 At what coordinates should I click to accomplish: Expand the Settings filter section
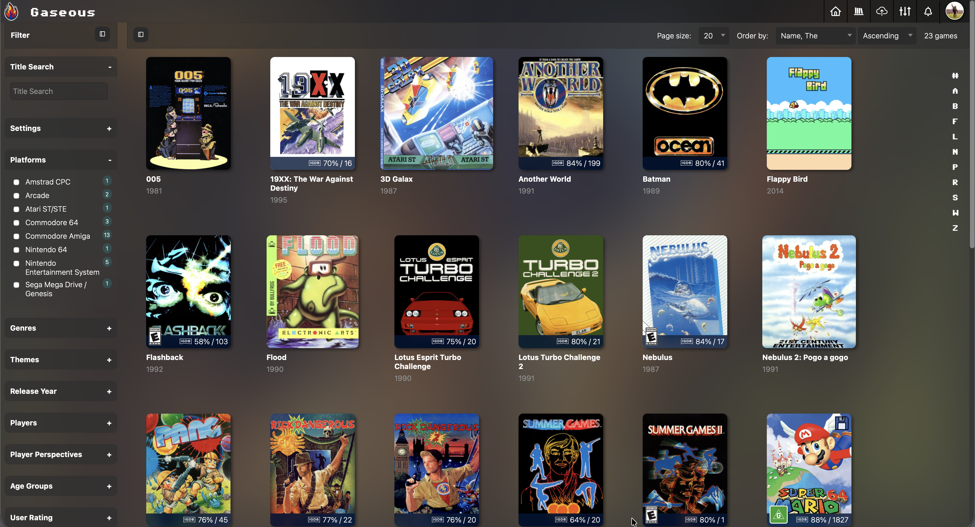(x=109, y=129)
